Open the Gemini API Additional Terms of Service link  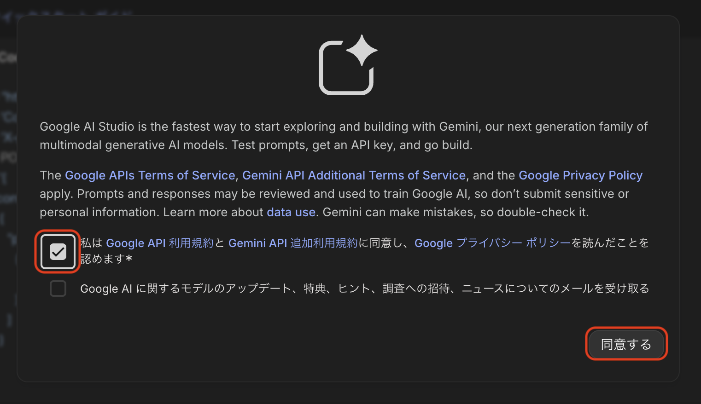(354, 175)
